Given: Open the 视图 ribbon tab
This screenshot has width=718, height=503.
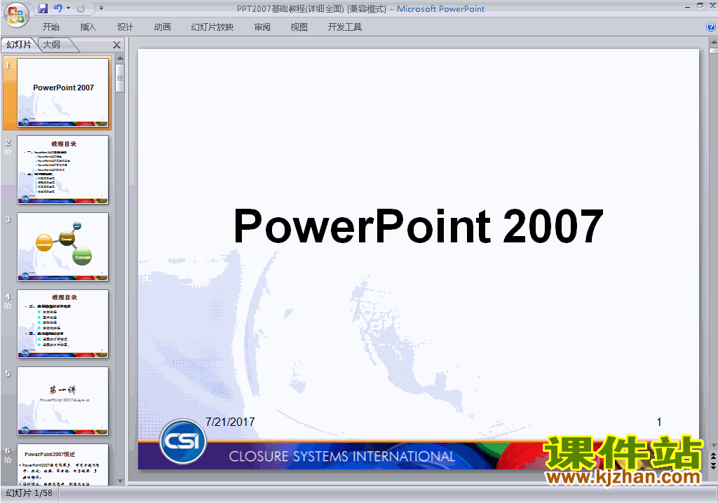Looking at the screenshot, I should point(299,27).
